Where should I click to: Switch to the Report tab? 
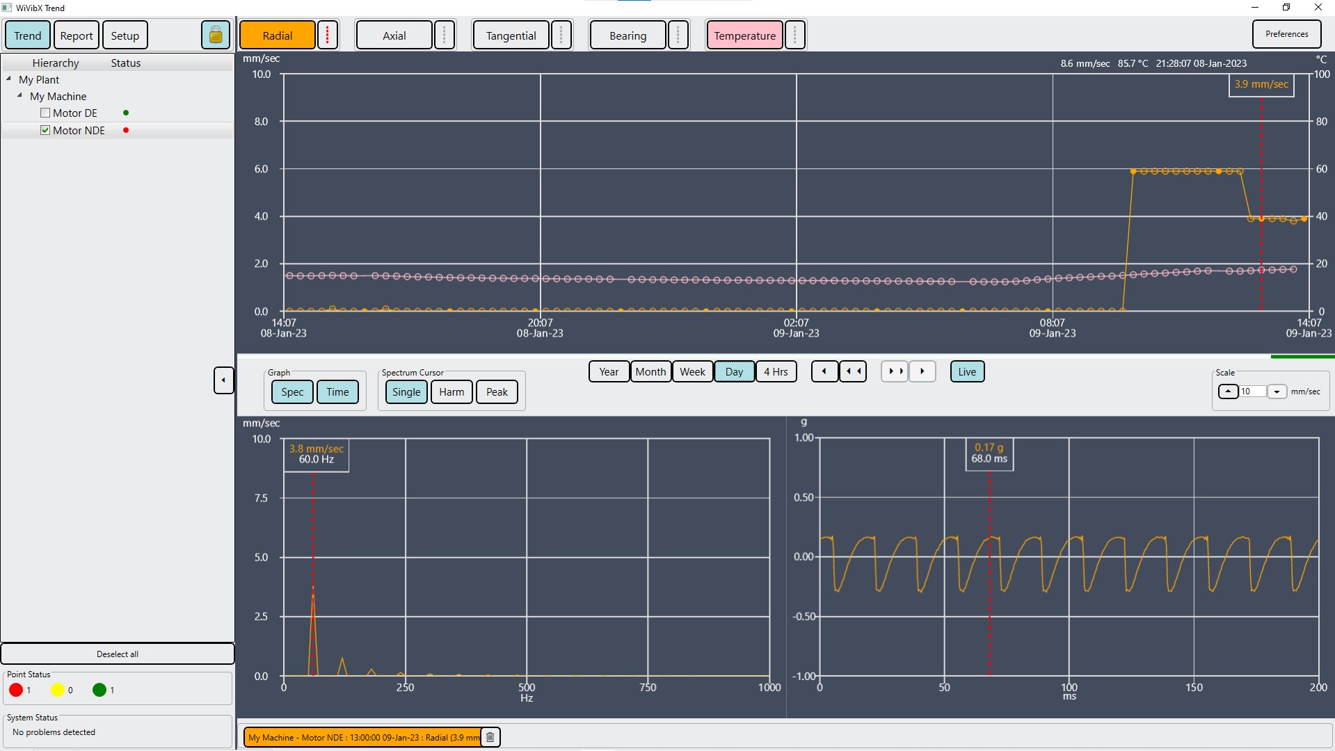pos(76,35)
